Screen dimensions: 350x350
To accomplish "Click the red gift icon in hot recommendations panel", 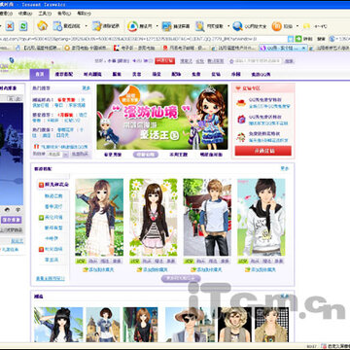I will click(x=36, y=147).
